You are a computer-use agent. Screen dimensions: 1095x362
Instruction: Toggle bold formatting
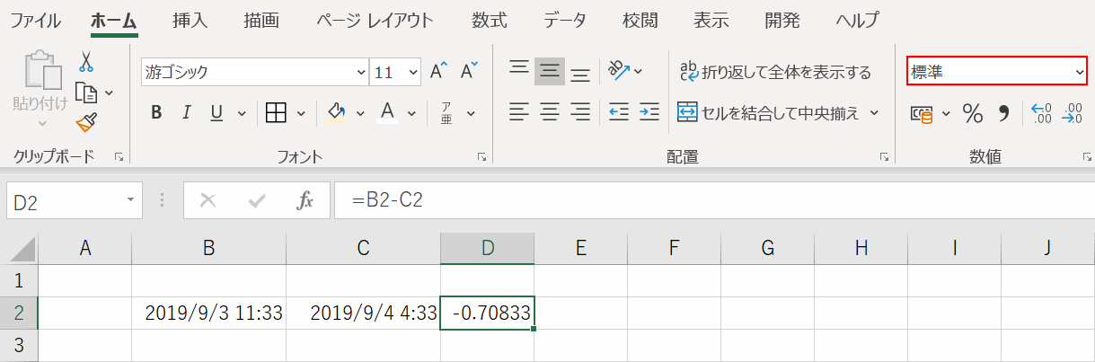[x=156, y=113]
